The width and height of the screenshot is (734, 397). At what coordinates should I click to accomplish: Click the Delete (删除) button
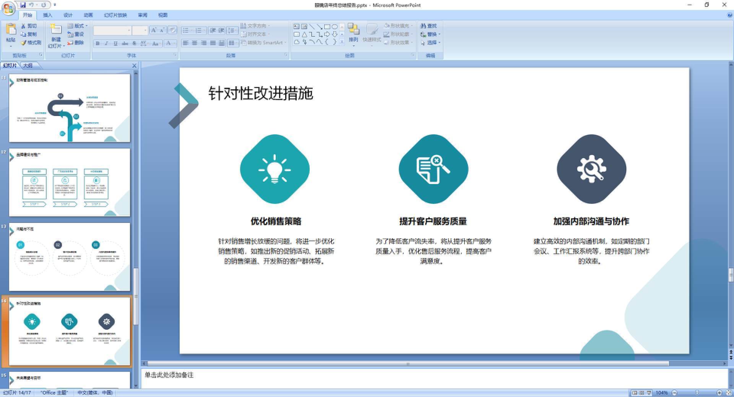click(77, 43)
